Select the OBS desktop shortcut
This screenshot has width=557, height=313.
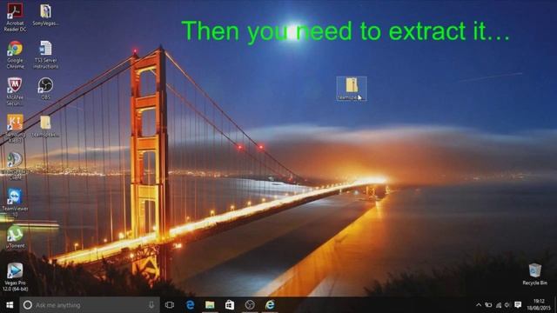point(45,89)
